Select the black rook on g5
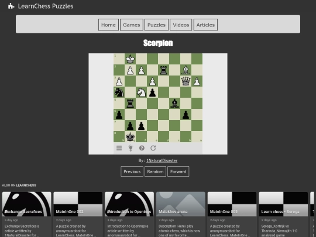 (x=130, y=104)
